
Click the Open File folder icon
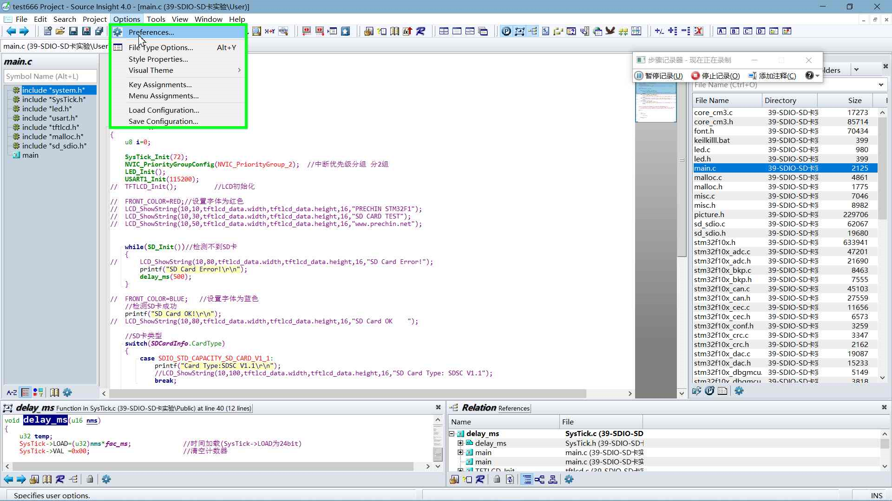pyautogui.click(x=60, y=31)
